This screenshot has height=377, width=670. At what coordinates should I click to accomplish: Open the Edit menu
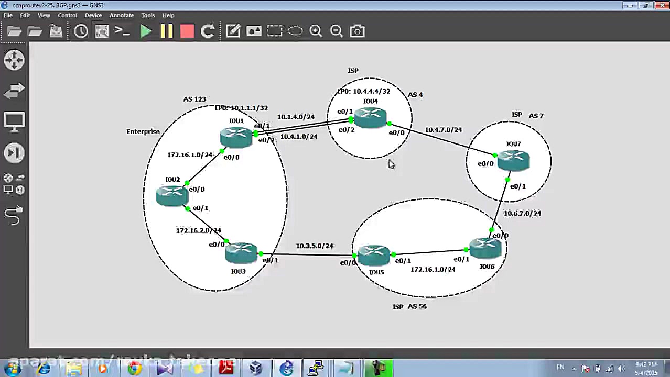coord(25,15)
